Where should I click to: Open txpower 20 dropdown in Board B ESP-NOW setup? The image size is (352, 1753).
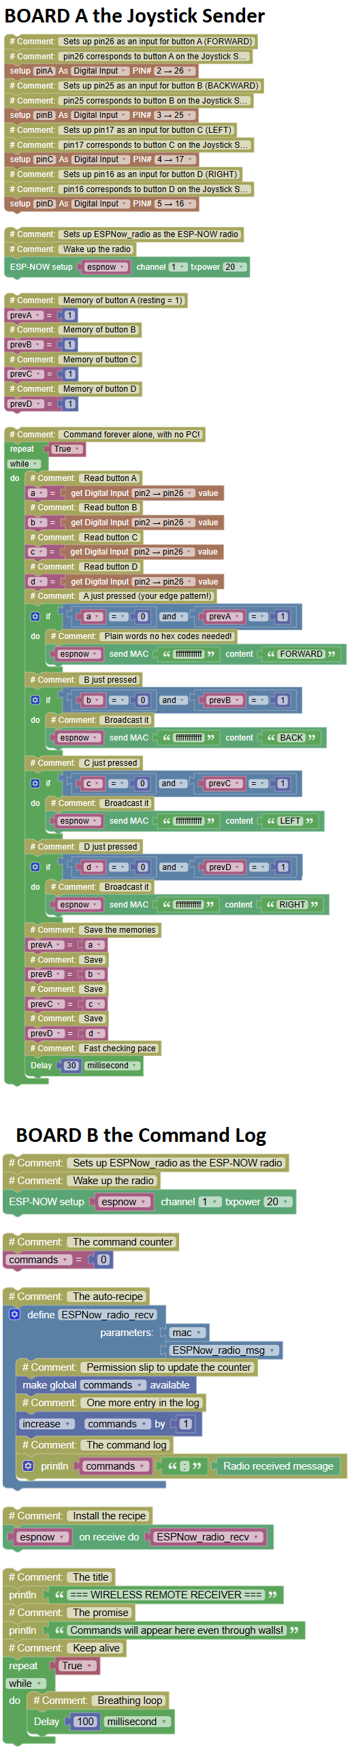point(278,1202)
